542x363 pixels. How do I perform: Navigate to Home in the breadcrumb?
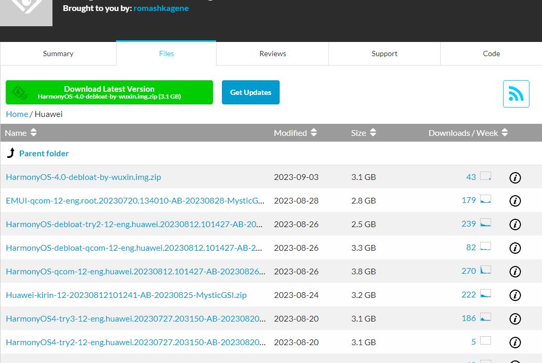(17, 114)
